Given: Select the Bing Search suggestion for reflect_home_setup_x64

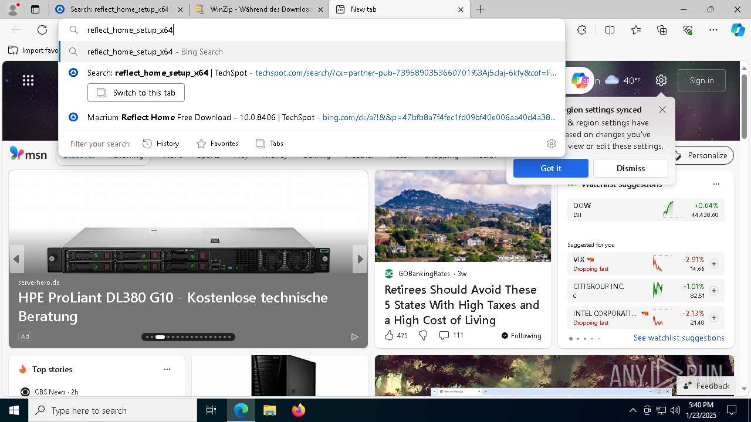Looking at the screenshot, I should (x=312, y=52).
